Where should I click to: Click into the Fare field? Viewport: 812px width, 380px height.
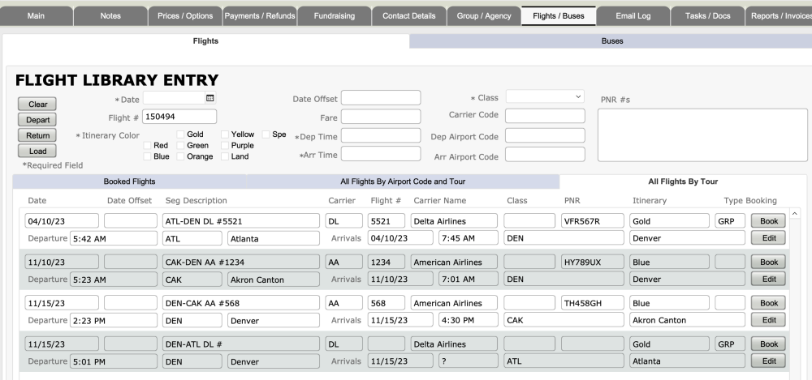pos(381,117)
